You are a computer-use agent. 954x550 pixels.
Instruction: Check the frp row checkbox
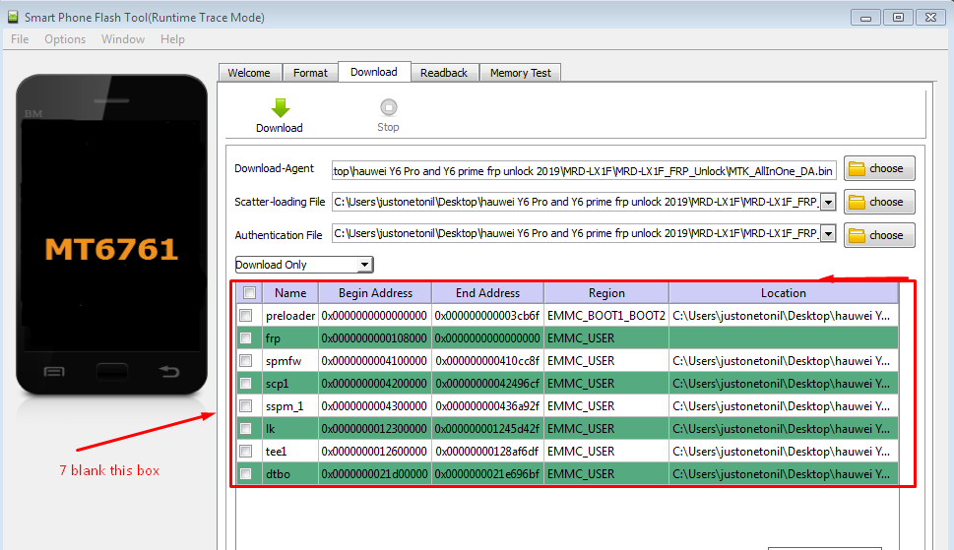[246, 337]
